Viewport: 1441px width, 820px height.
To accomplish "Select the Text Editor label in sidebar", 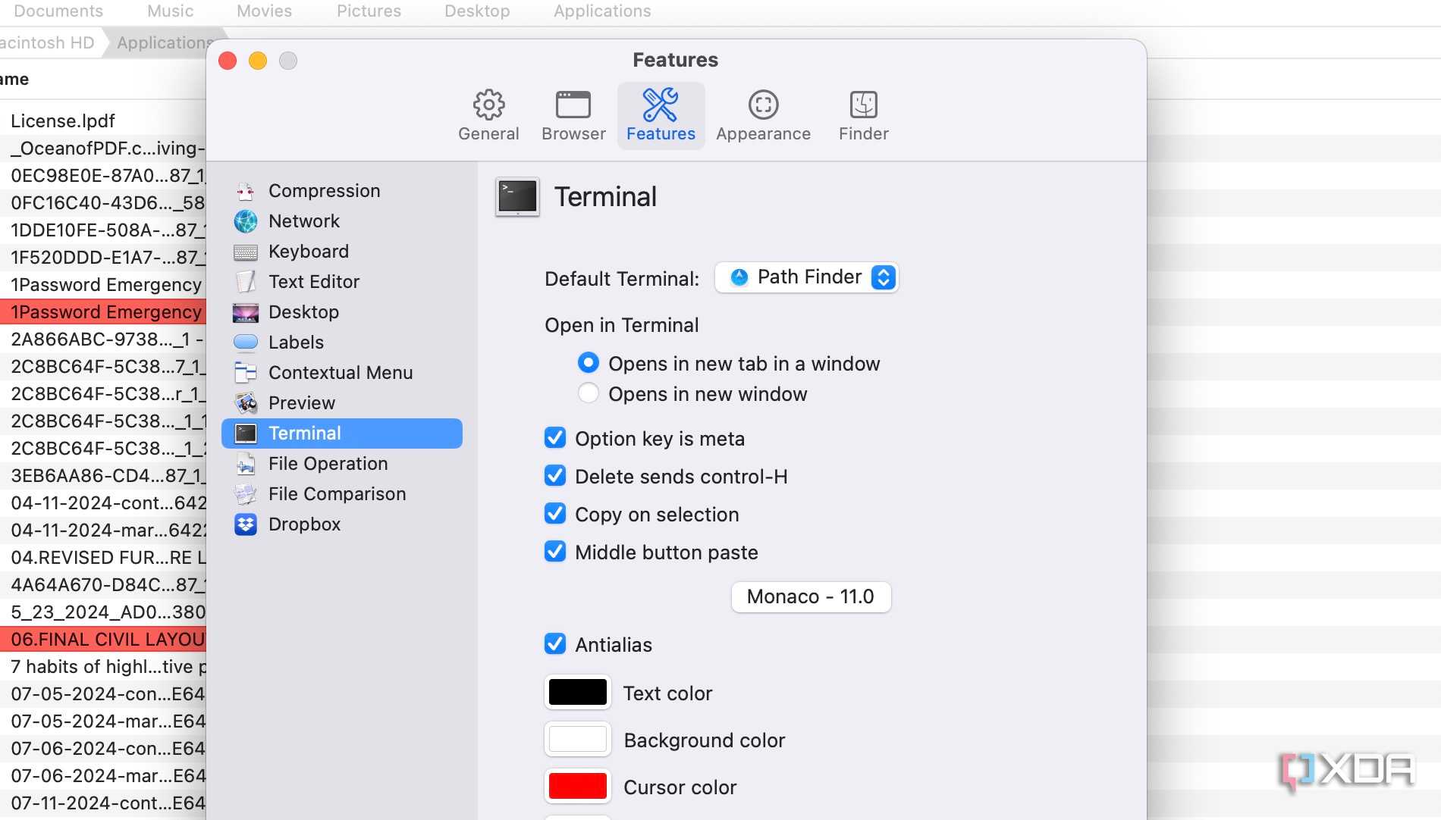I will pyautogui.click(x=313, y=282).
